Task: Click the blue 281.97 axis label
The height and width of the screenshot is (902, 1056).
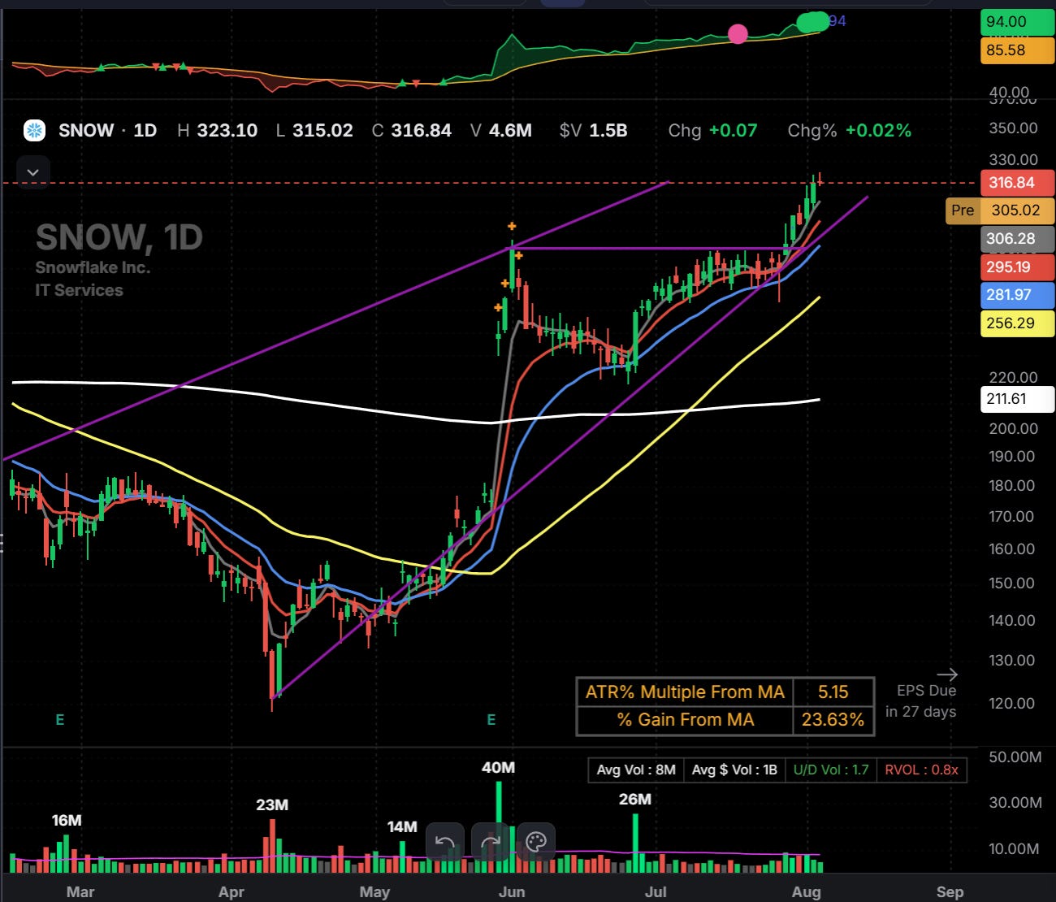Action: pyautogui.click(x=1017, y=295)
